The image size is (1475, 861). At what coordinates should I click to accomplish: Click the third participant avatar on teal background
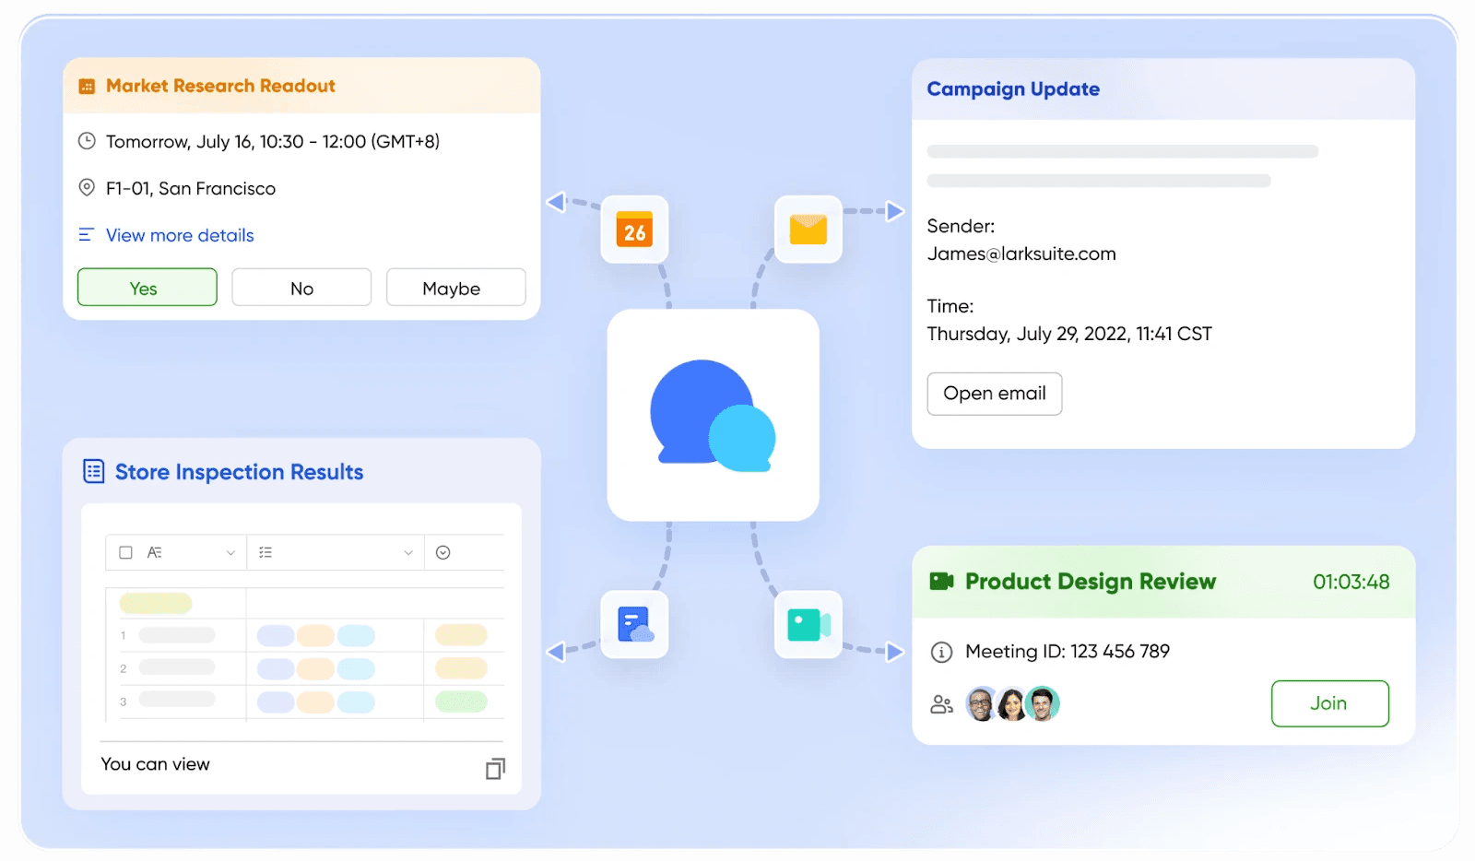(1043, 704)
